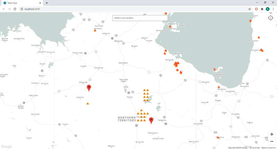Open the Chrome three-dot menu
Image resolution: width=277 pixels, height=149 pixels.
point(273,9)
